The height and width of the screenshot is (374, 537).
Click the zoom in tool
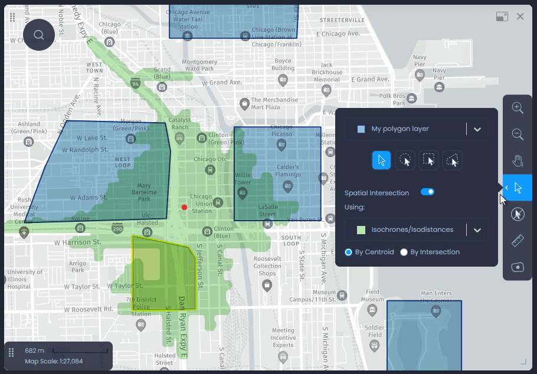(517, 107)
